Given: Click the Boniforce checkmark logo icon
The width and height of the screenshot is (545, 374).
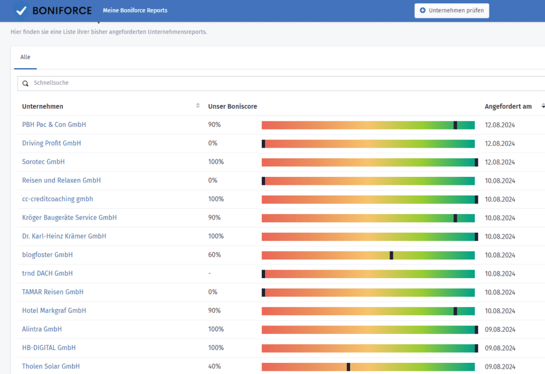Looking at the screenshot, I should (21, 11).
